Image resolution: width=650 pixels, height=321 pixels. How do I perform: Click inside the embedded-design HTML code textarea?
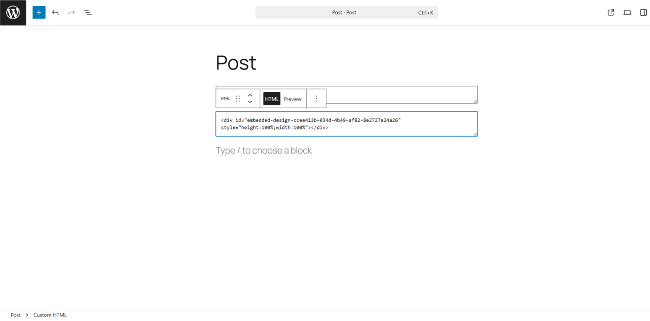347,124
